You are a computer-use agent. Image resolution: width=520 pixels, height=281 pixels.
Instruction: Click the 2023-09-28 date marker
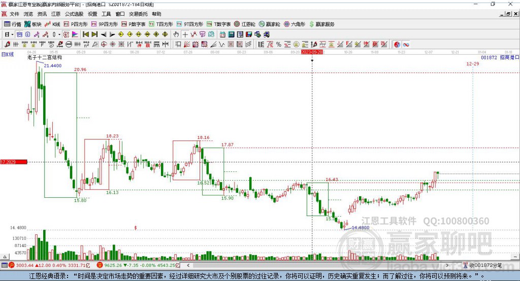point(312,52)
